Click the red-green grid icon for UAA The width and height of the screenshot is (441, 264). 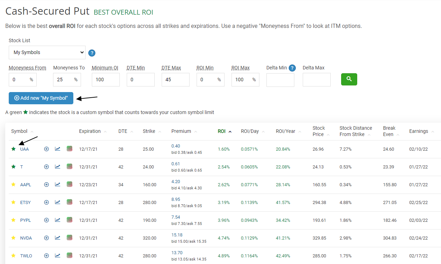(x=69, y=149)
